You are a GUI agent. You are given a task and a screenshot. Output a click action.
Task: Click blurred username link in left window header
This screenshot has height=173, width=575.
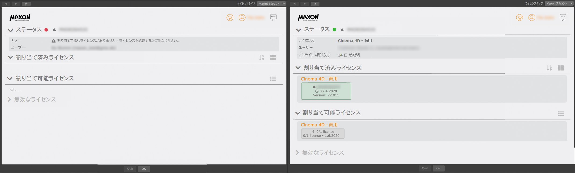pyautogui.click(x=256, y=18)
